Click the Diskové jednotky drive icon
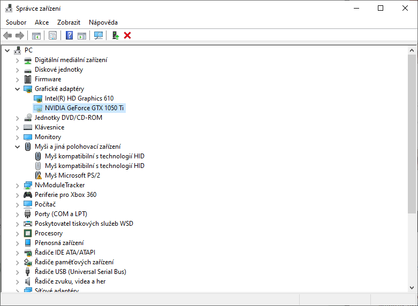Viewport: 418px width, 306px height. click(x=28, y=71)
